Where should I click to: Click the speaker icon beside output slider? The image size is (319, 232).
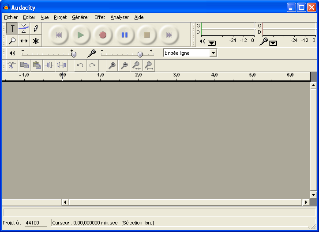click(12, 53)
